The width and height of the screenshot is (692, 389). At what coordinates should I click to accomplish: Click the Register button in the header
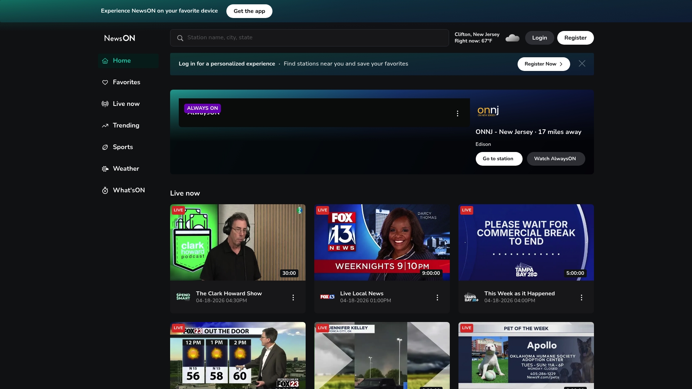575,38
